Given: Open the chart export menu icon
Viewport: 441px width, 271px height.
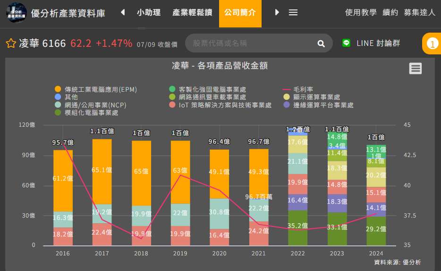Looking at the screenshot, I should coord(415,69).
